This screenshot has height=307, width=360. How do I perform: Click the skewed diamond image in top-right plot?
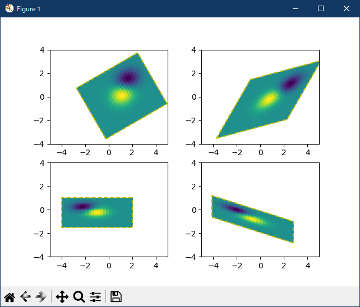pyautogui.click(x=268, y=100)
